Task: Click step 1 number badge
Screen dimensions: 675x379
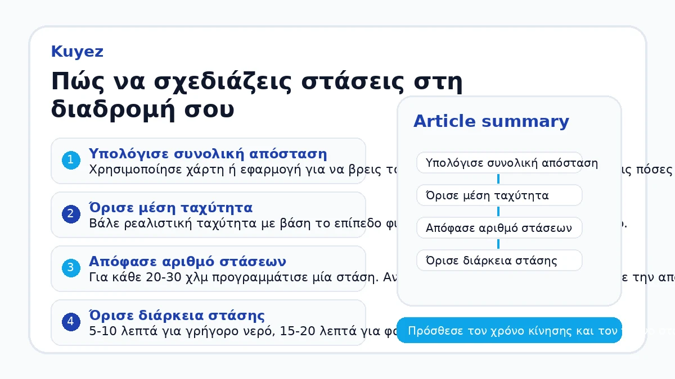Action: pos(70,160)
